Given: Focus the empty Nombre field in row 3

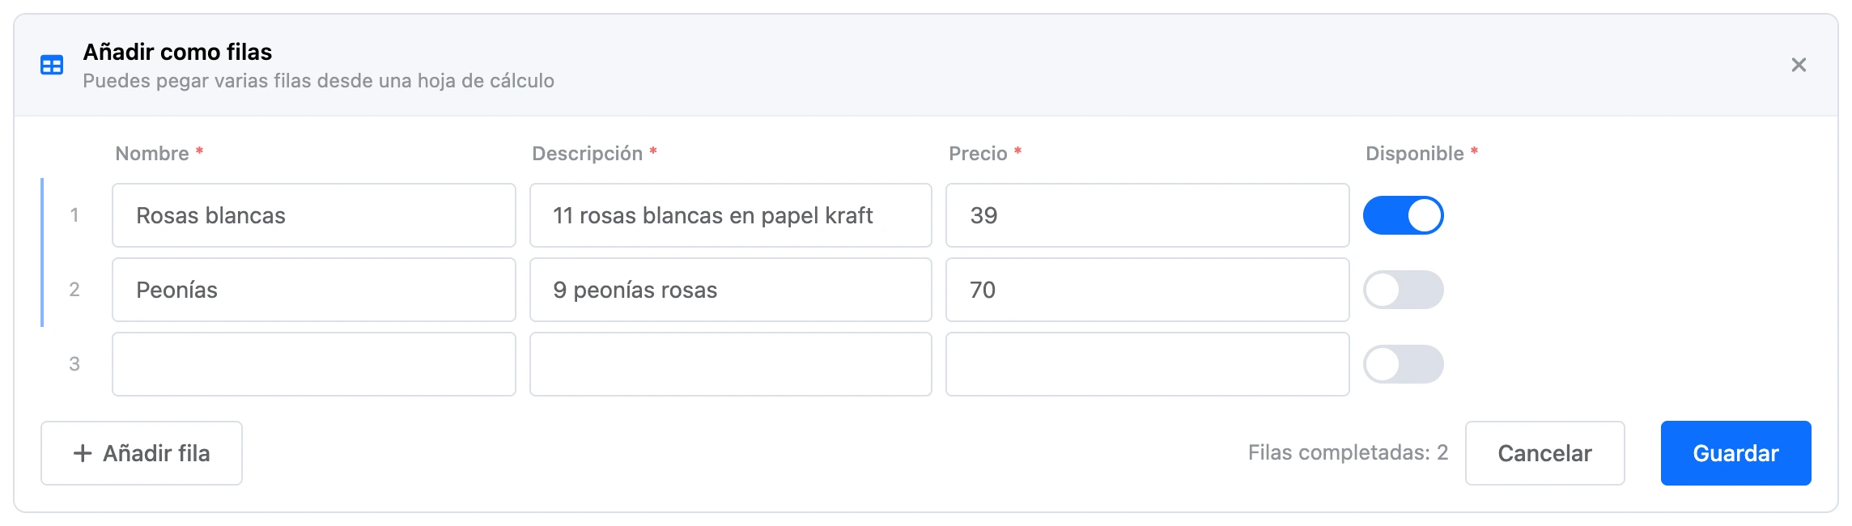Looking at the screenshot, I should click(314, 364).
